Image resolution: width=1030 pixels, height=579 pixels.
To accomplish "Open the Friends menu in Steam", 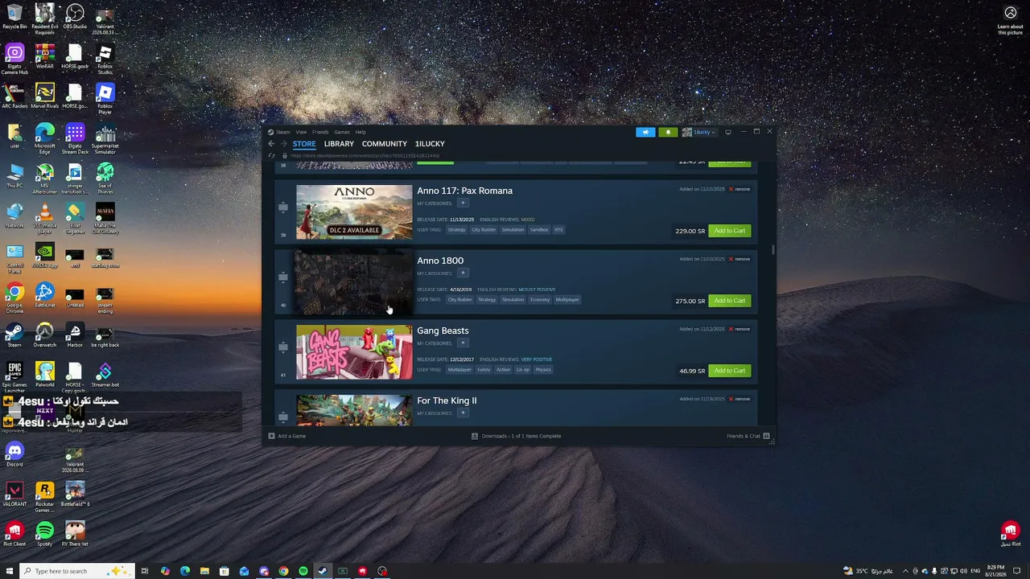I will (320, 132).
